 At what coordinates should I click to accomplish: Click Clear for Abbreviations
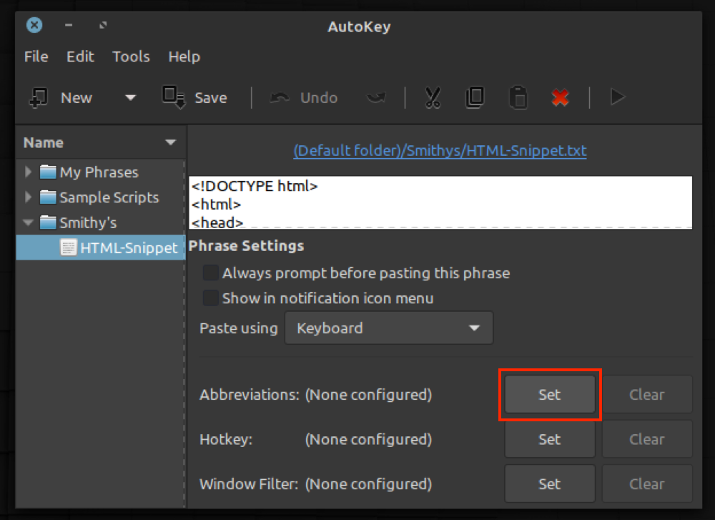647,395
